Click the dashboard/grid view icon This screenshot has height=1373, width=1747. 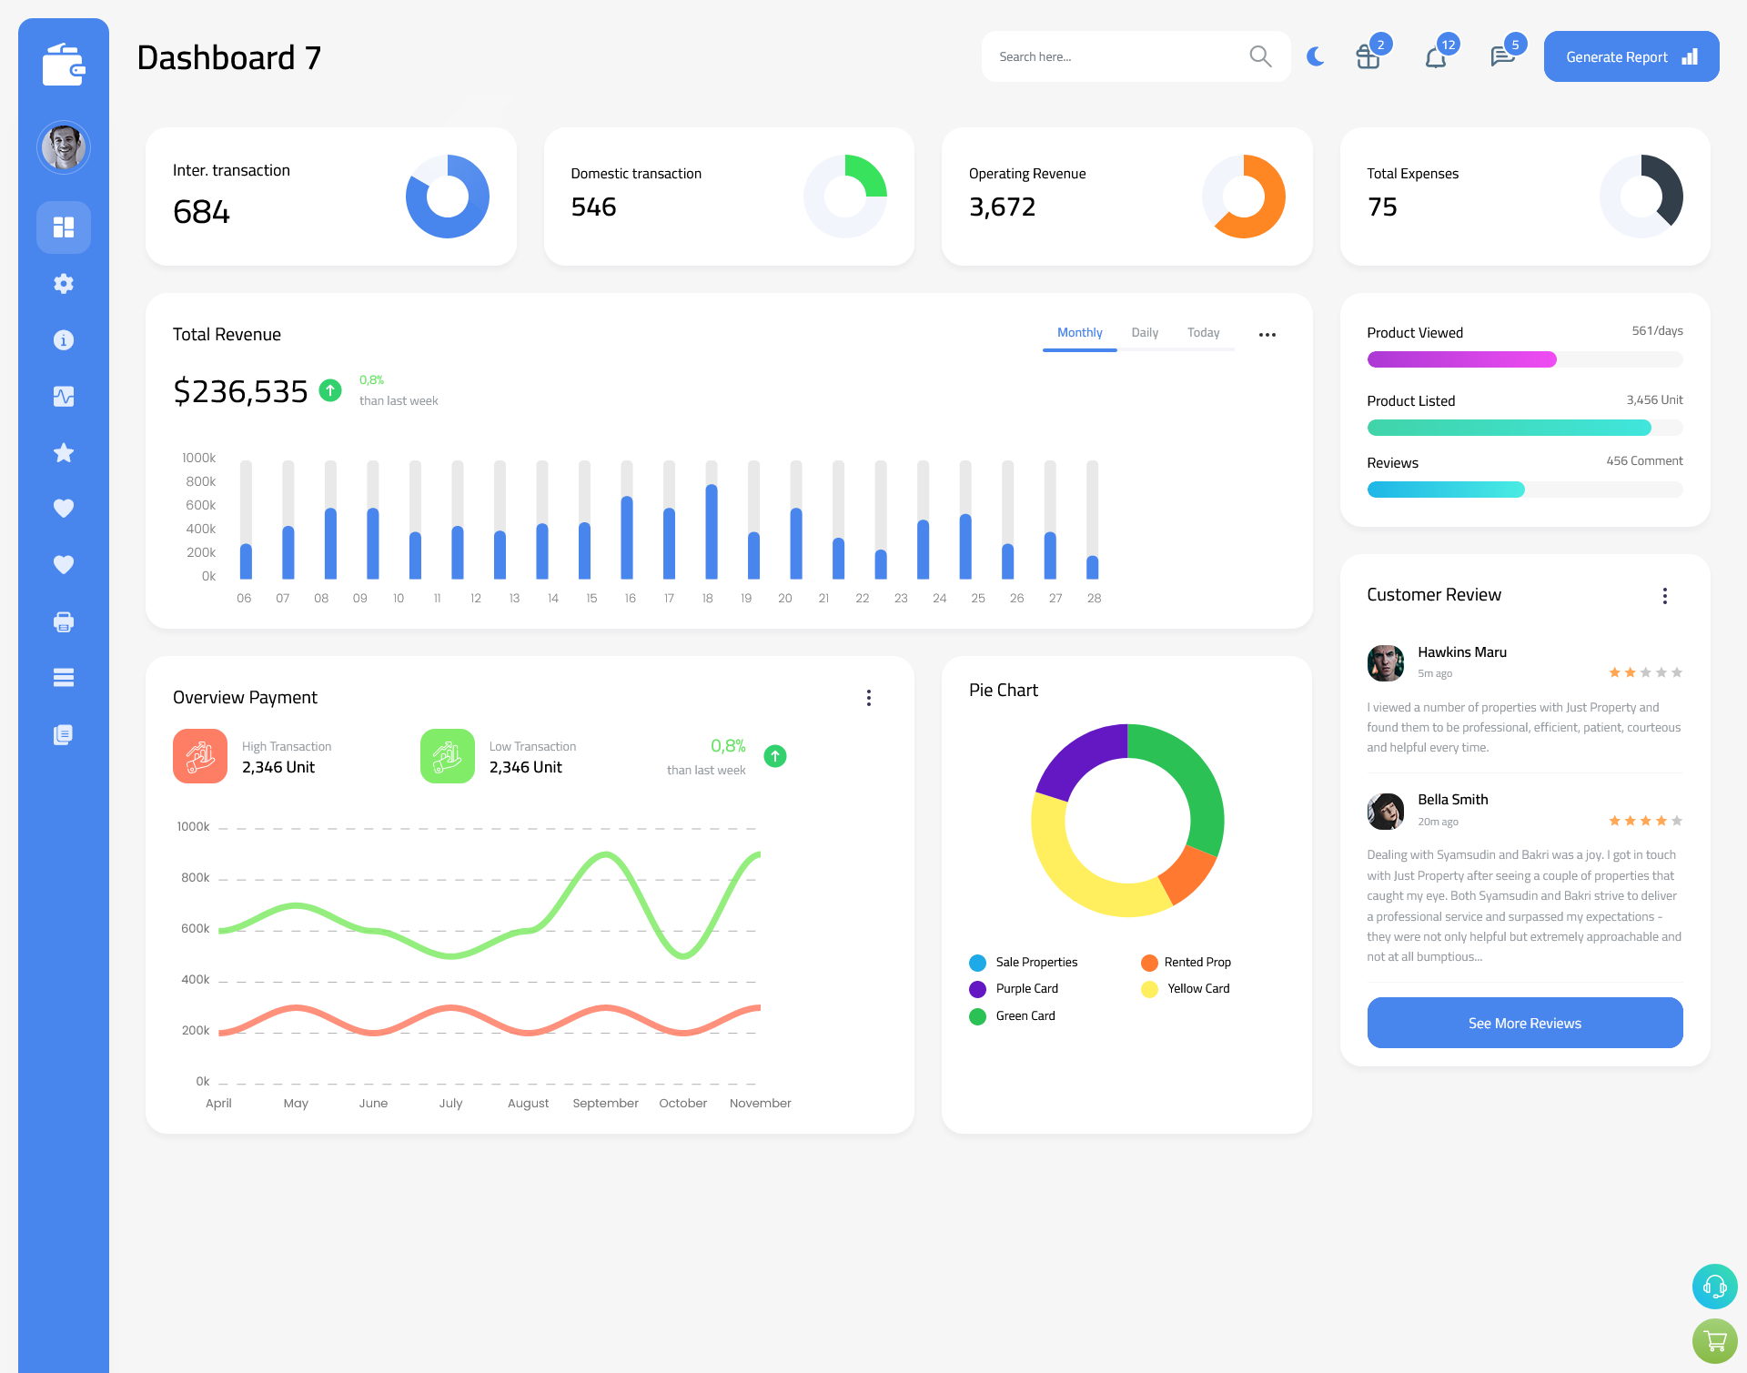64,226
